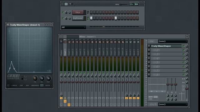Click the Insert 3 pan knob
Image resolution: width=200 pixels, height=112 pixels.
tap(73, 76)
